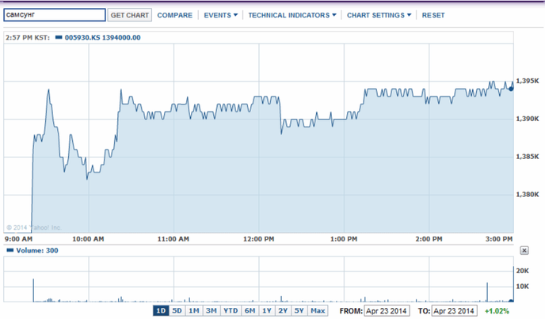Click the 11:00 AM axis label
This screenshot has width=545, height=319.
pos(173,239)
